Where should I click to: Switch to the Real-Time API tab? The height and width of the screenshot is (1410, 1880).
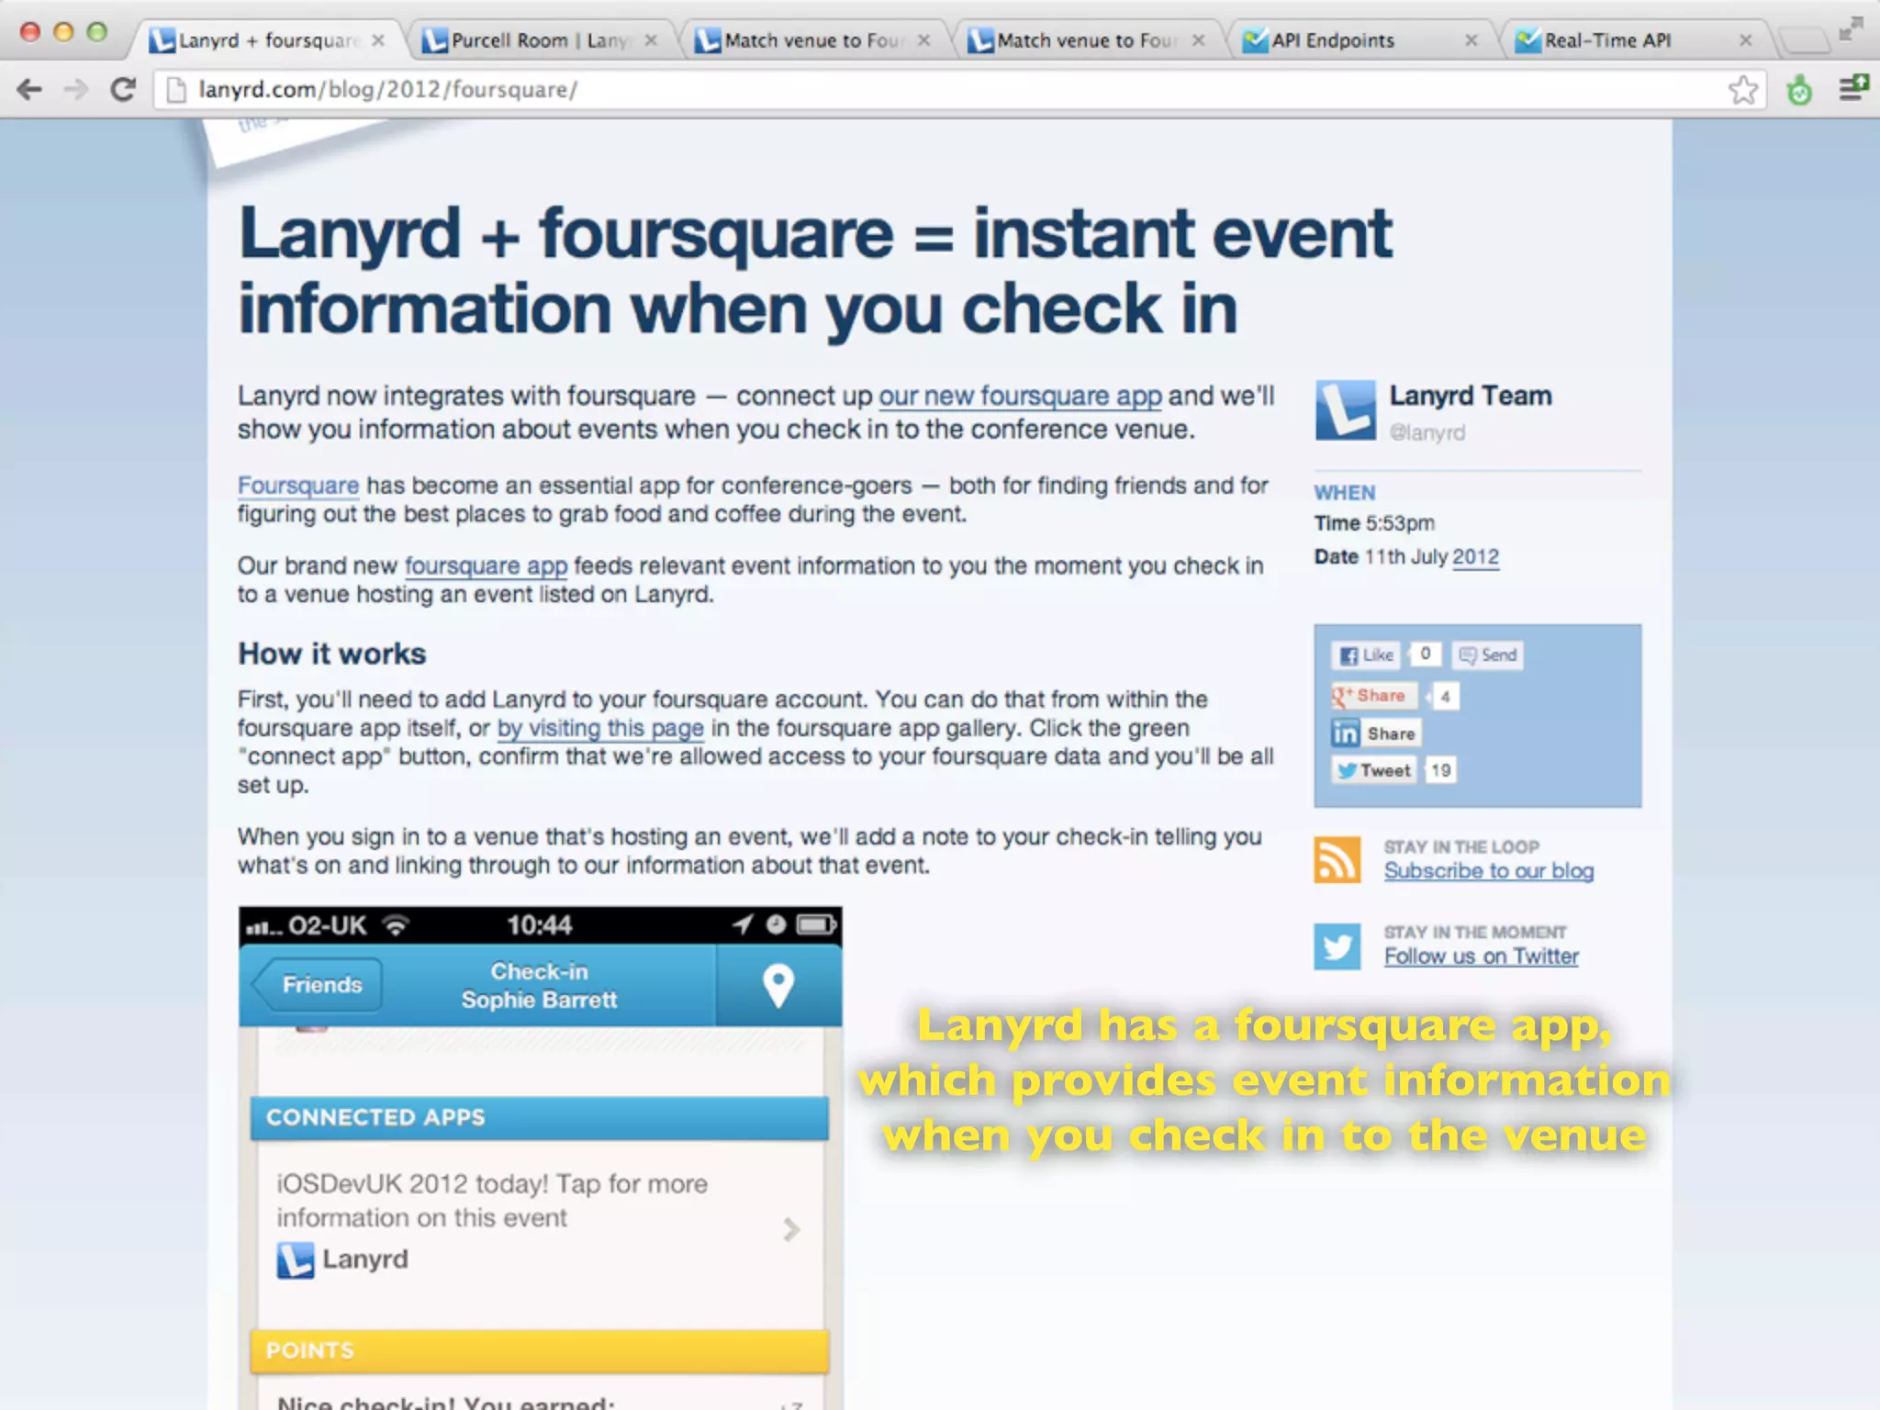tap(1634, 40)
